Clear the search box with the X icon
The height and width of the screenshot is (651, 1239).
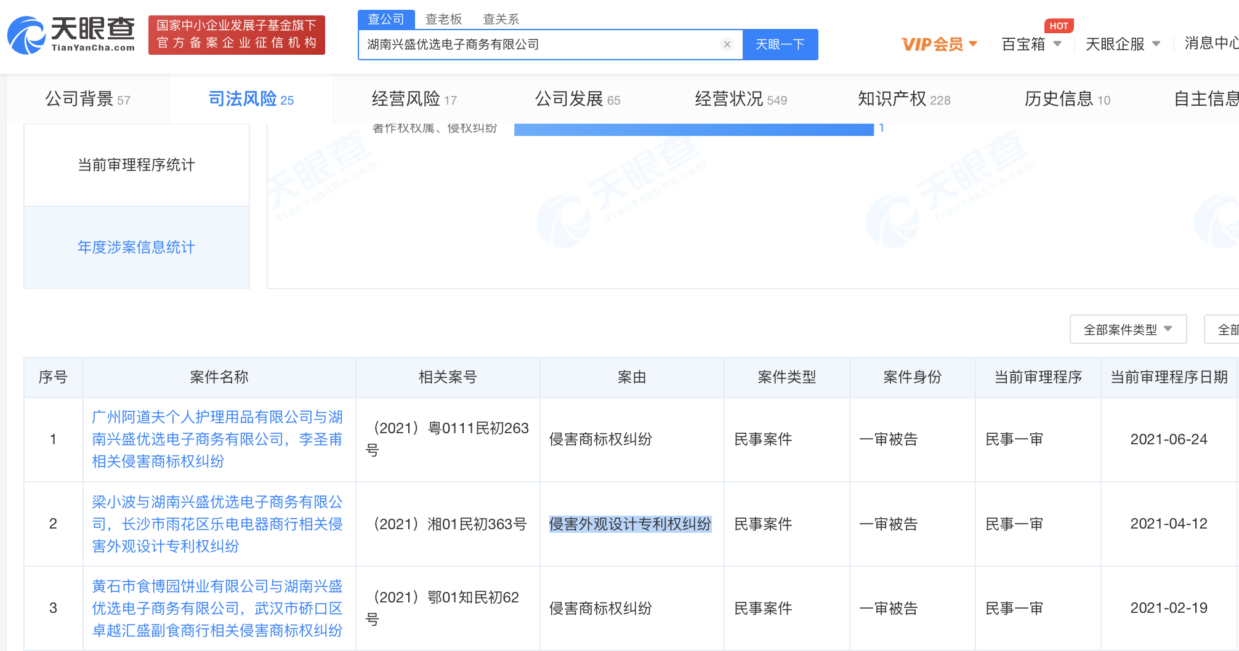click(727, 44)
